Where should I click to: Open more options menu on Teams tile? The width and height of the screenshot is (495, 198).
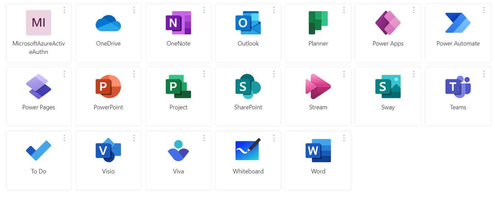[x=484, y=74]
